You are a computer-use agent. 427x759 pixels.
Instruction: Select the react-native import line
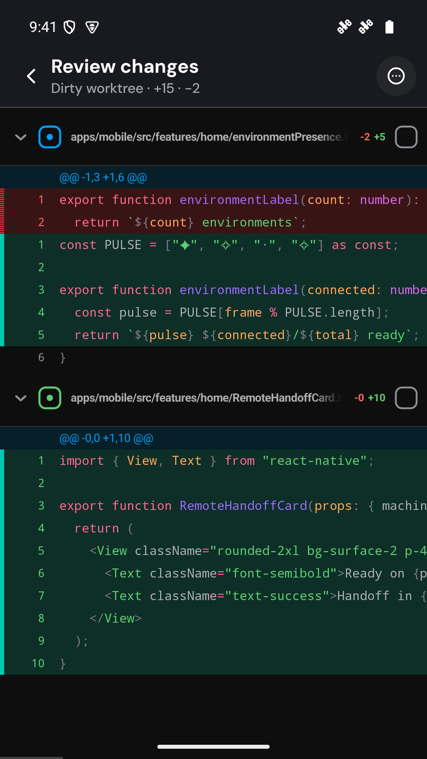[x=213, y=461]
